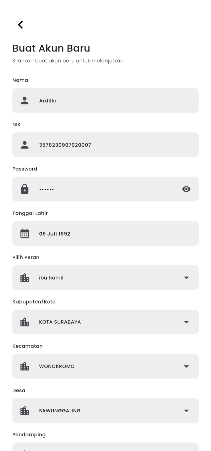Image resolution: width=211 pixels, height=451 pixels.
Task: Focus the NIK number input field
Action: (112, 145)
